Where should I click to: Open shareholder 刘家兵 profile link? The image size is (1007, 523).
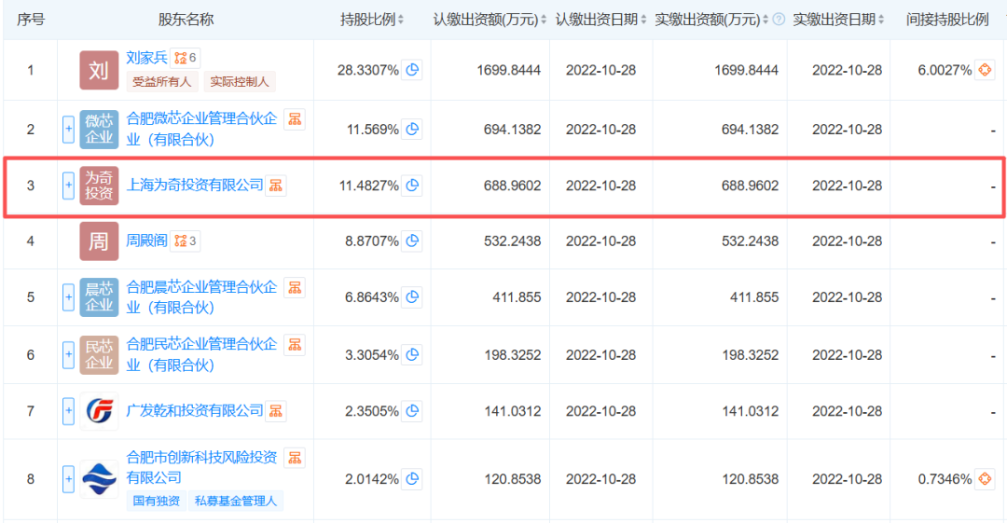click(x=146, y=58)
